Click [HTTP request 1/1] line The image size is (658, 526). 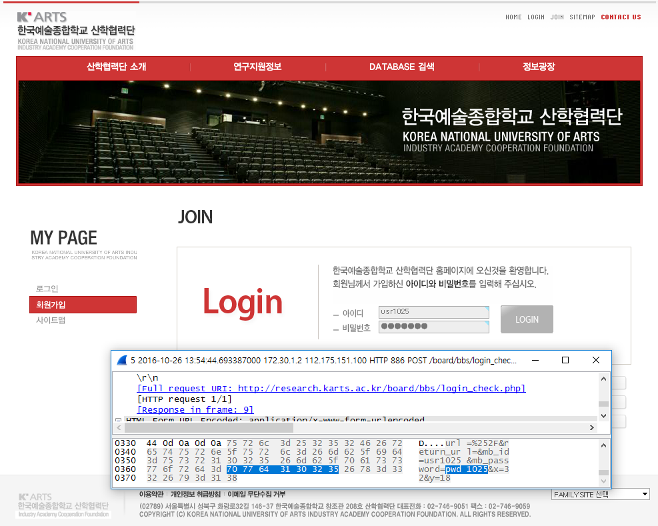184,399
